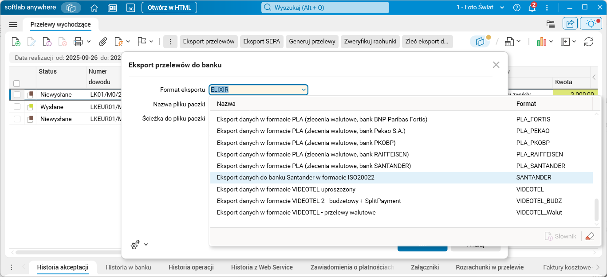
Task: Expand the Format eksportu dropdown arrow
Action: (x=304, y=90)
